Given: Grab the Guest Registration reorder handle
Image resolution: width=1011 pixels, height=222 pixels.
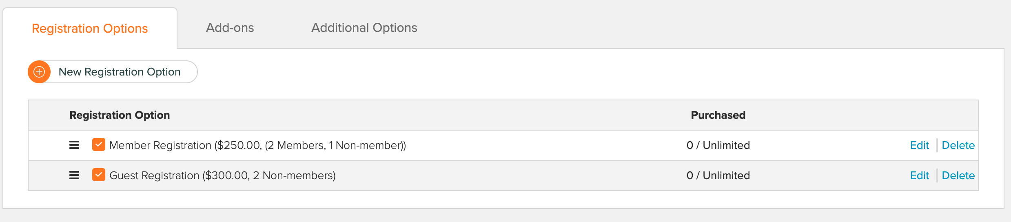Looking at the screenshot, I should pos(74,175).
